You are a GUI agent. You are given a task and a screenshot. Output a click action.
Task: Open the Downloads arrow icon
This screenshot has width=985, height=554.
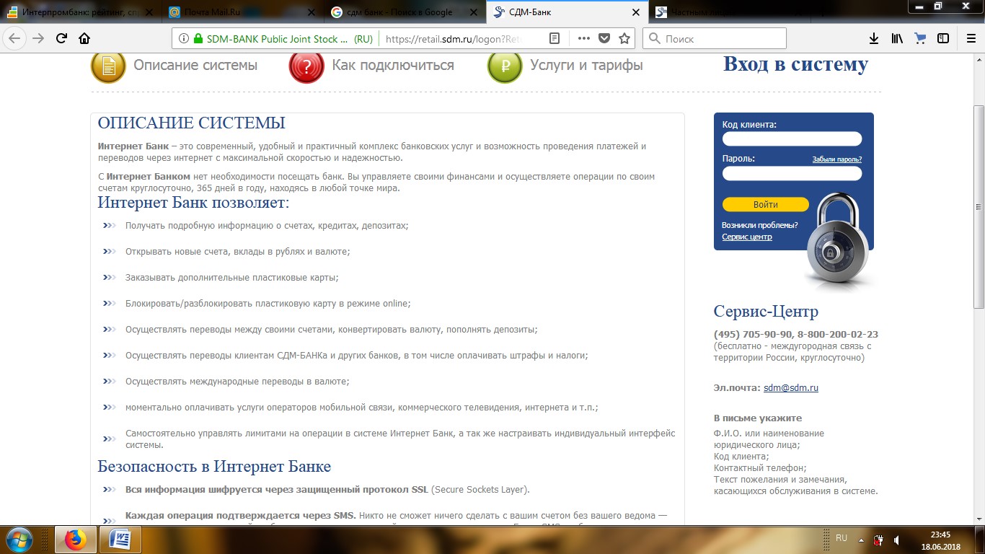point(874,39)
